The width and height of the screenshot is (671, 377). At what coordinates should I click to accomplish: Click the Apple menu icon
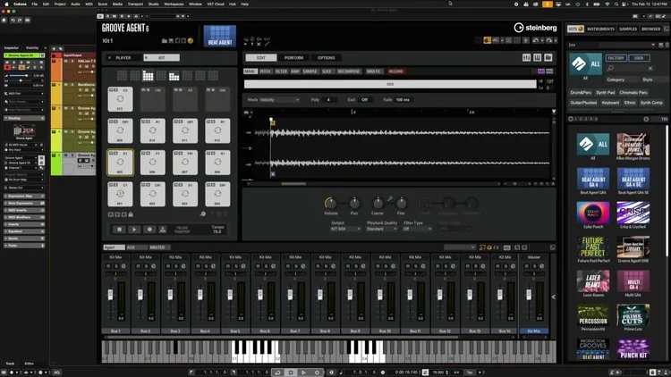[x=6, y=4]
